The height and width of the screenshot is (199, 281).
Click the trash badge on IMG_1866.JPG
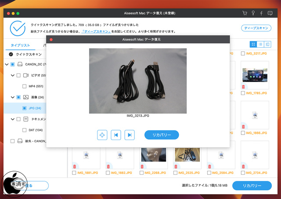243,127
